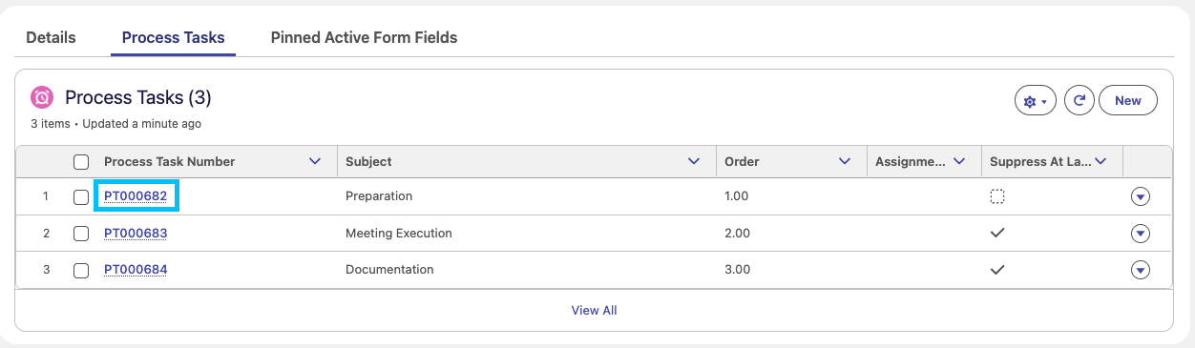Open row actions arrow for PT000683
This screenshot has height=348, width=1195.
1140,234
